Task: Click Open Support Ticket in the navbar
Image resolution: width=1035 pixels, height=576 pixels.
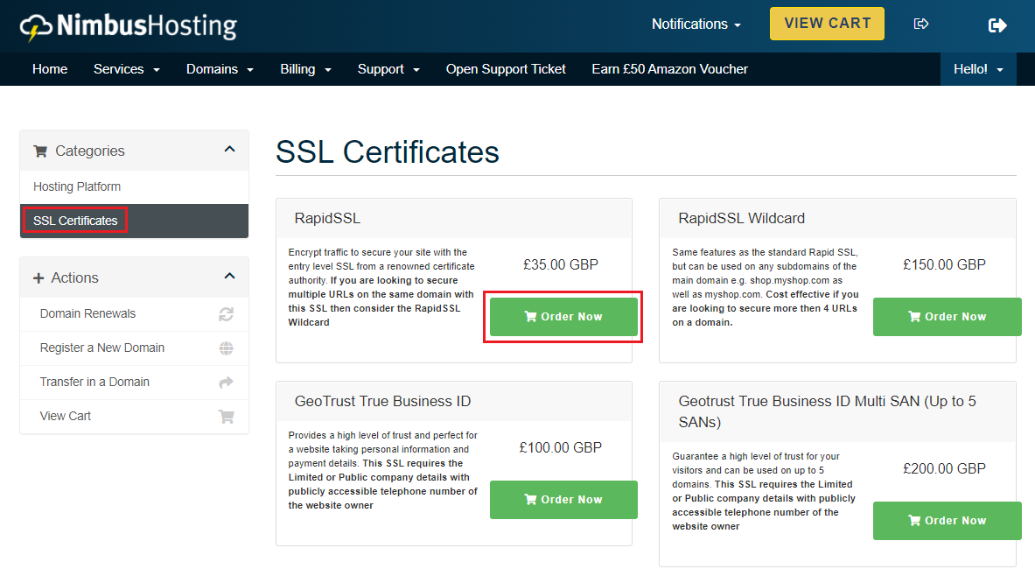Action: 506,69
